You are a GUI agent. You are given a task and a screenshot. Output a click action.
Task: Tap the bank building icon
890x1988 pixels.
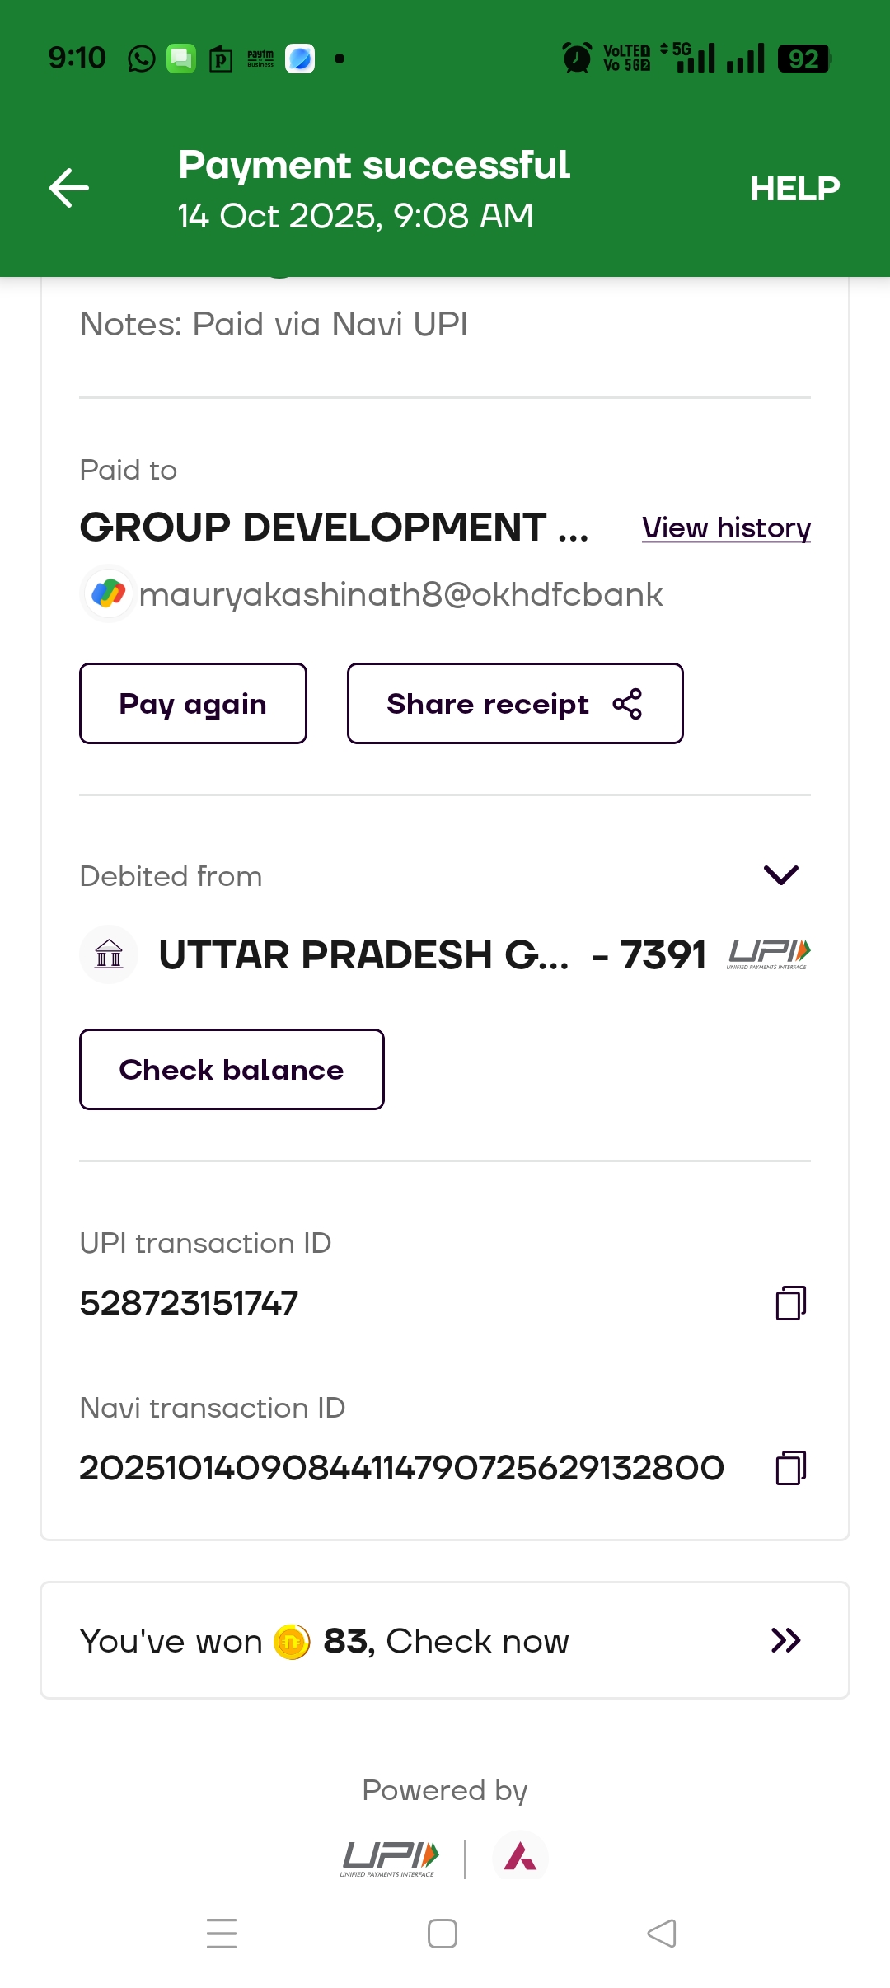[109, 954]
